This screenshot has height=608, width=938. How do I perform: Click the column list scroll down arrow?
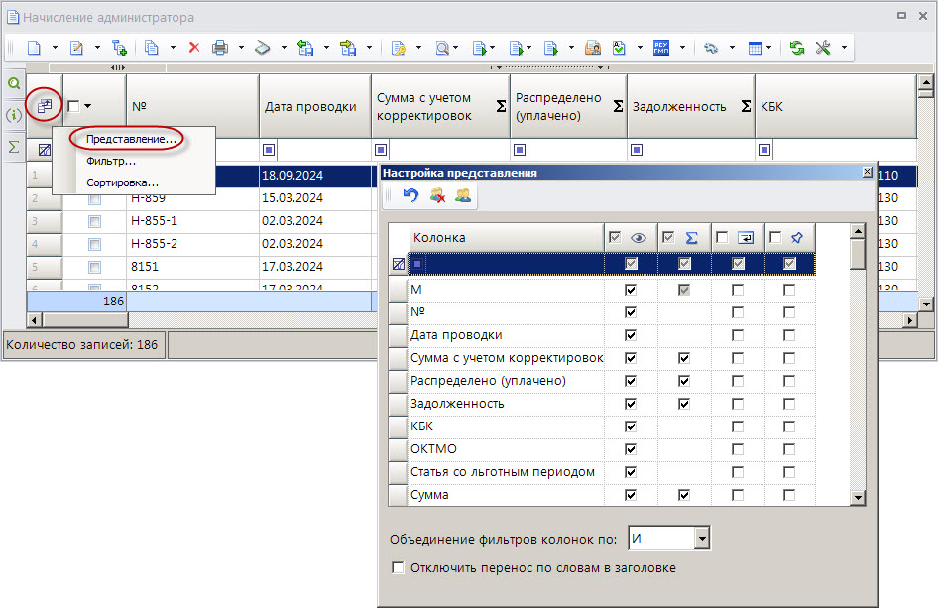(x=858, y=497)
